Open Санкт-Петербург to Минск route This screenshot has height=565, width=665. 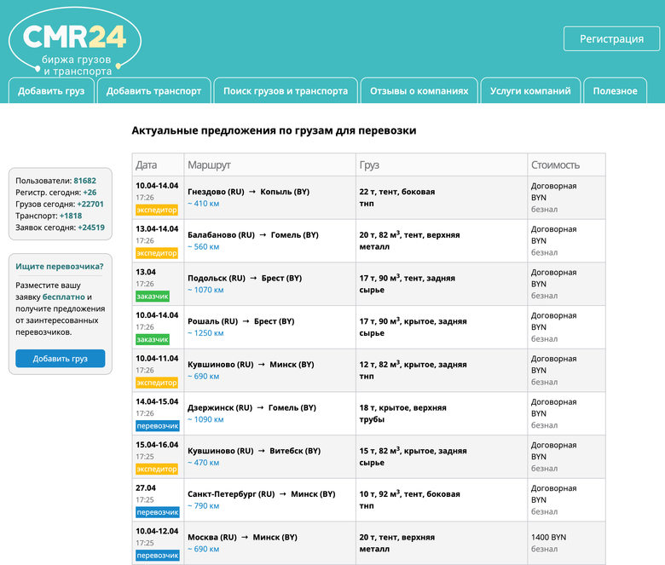[253, 494]
